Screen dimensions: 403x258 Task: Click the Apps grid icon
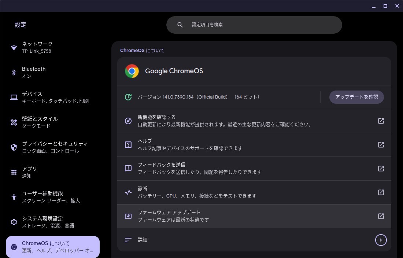pos(14,172)
